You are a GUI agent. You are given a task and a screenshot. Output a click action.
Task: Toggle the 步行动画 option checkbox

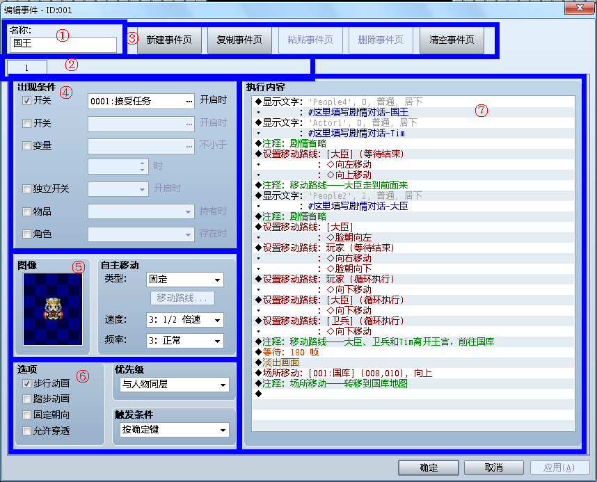click(26, 383)
